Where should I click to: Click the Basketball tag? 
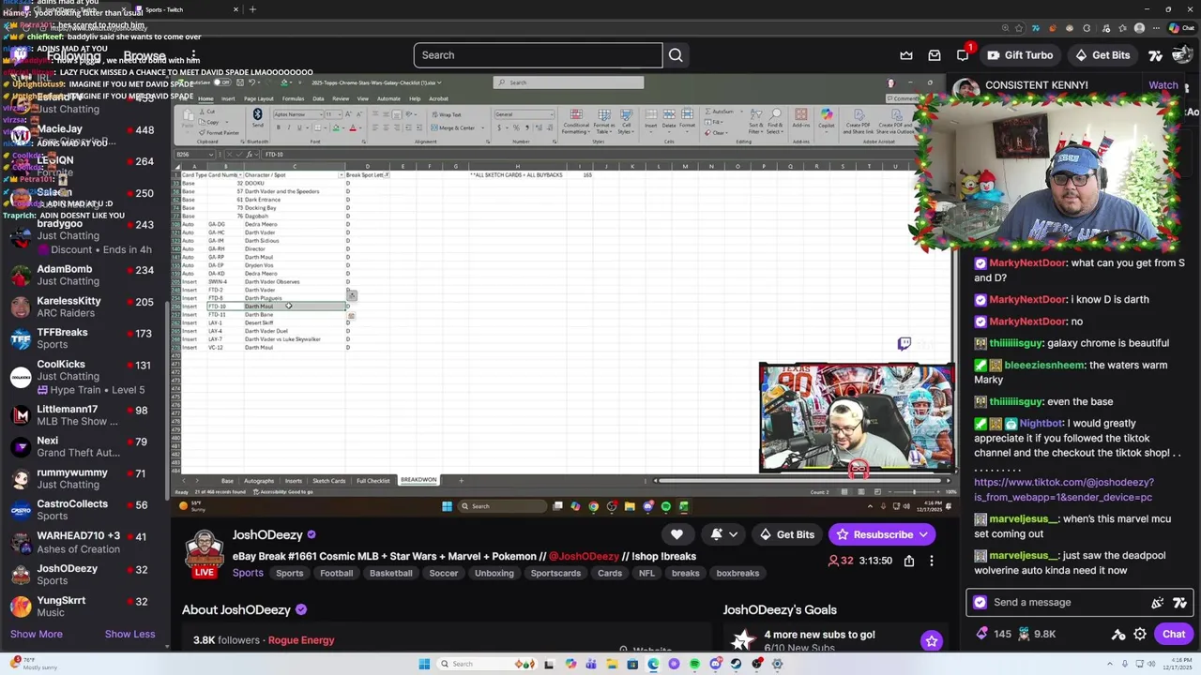point(391,573)
